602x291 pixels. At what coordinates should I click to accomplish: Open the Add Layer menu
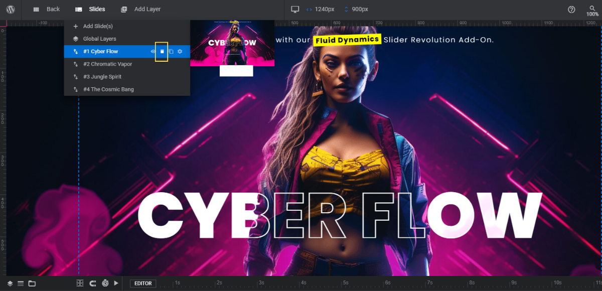pyautogui.click(x=140, y=9)
